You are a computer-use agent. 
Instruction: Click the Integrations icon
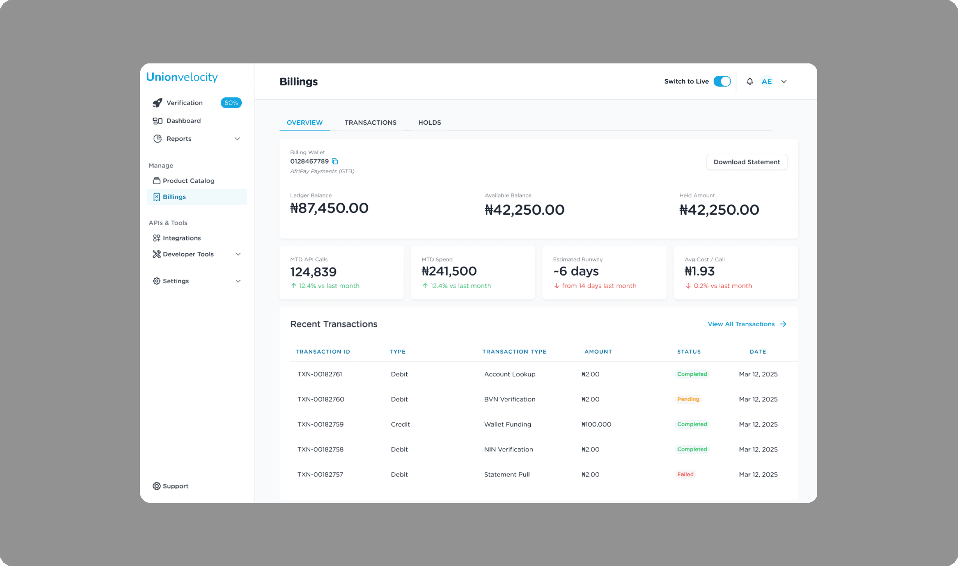156,238
